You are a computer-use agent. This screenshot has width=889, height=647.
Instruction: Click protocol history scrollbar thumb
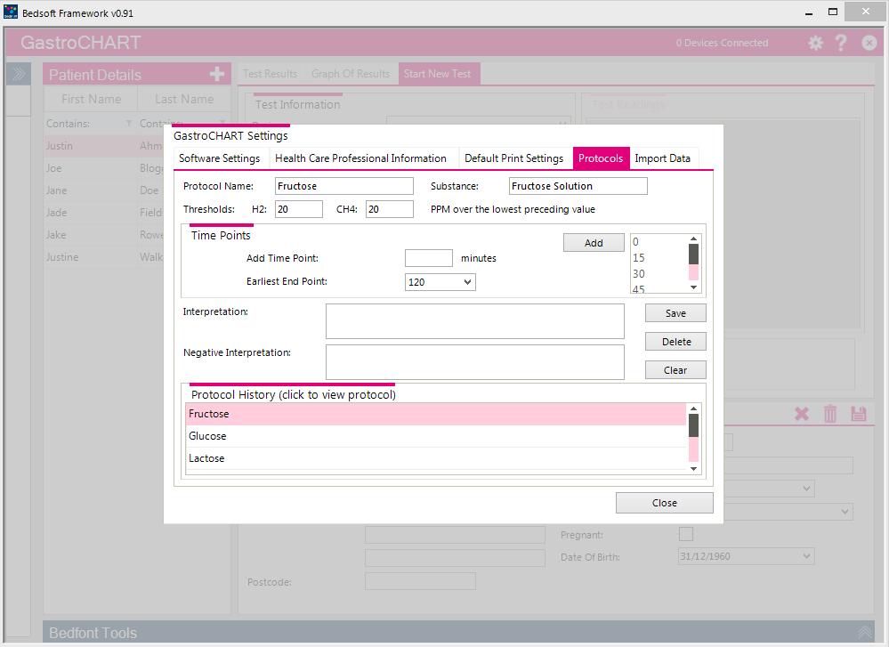[x=693, y=425]
